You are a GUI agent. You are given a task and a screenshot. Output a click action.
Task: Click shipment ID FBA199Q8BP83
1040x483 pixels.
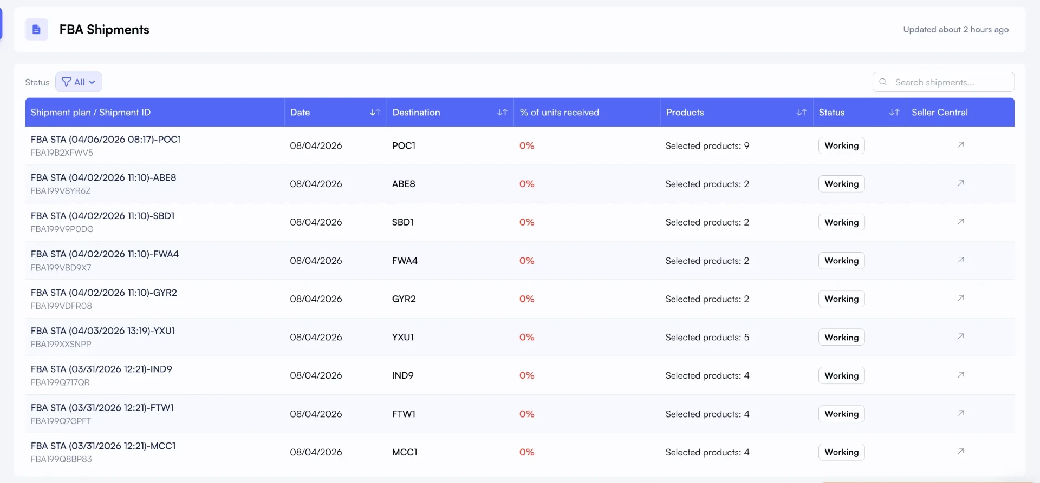61,459
